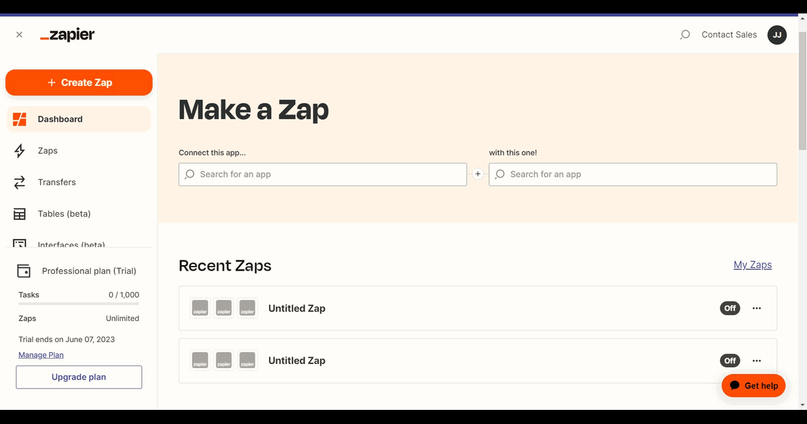807x424 pixels.
Task: Open Tables (beta) via the table icon
Action: click(x=20, y=214)
